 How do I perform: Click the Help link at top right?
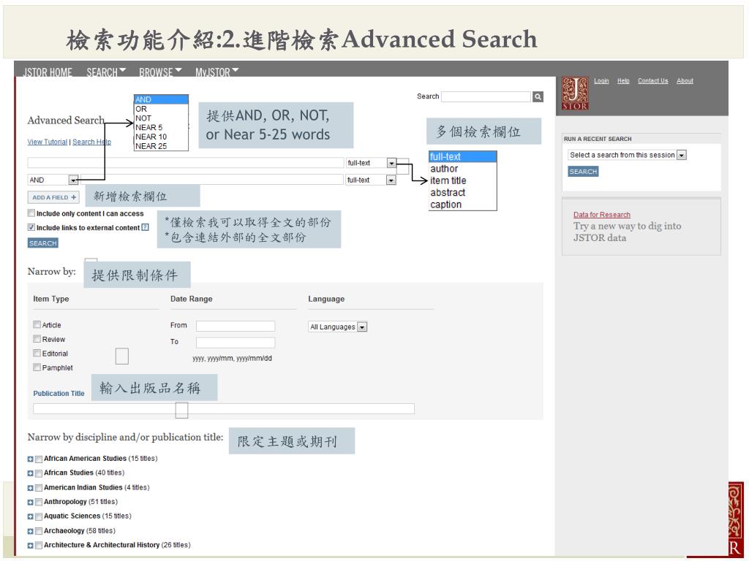click(623, 81)
